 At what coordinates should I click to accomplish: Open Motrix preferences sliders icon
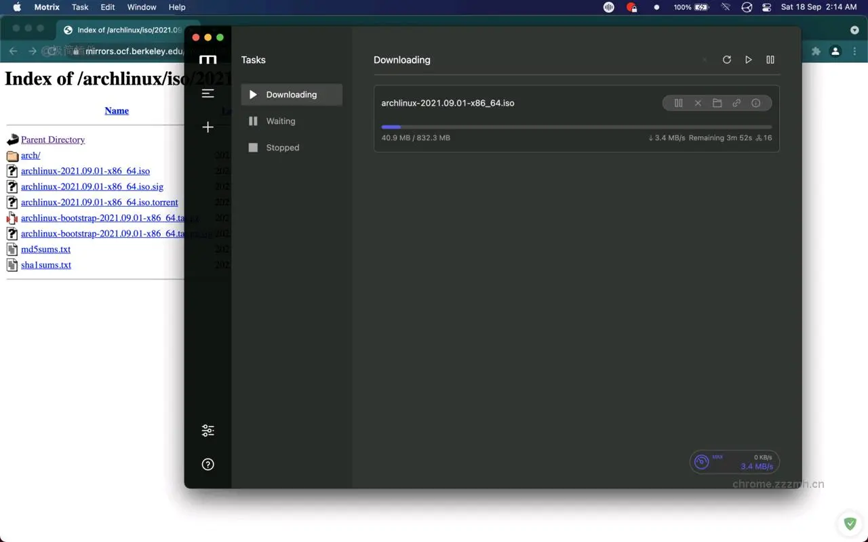coord(208,431)
